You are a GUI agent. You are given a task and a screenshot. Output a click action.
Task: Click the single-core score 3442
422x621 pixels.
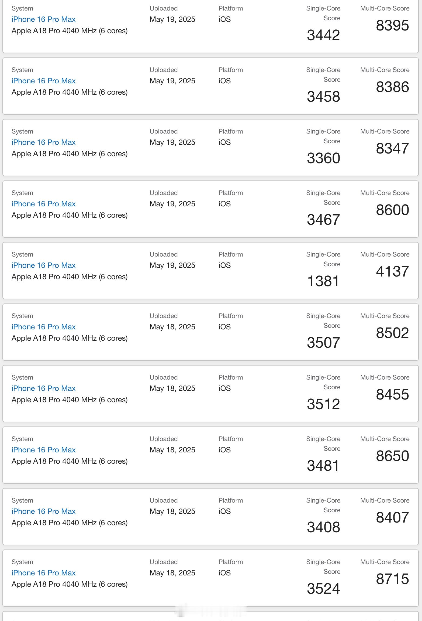(x=323, y=35)
